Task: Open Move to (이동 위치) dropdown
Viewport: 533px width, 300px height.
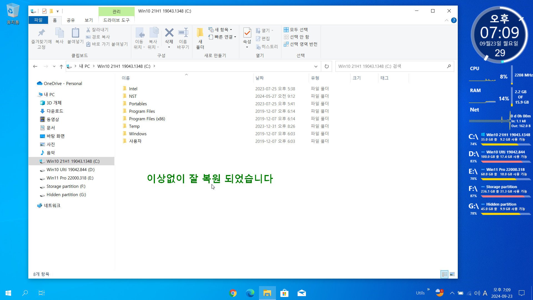Action: coord(139,44)
